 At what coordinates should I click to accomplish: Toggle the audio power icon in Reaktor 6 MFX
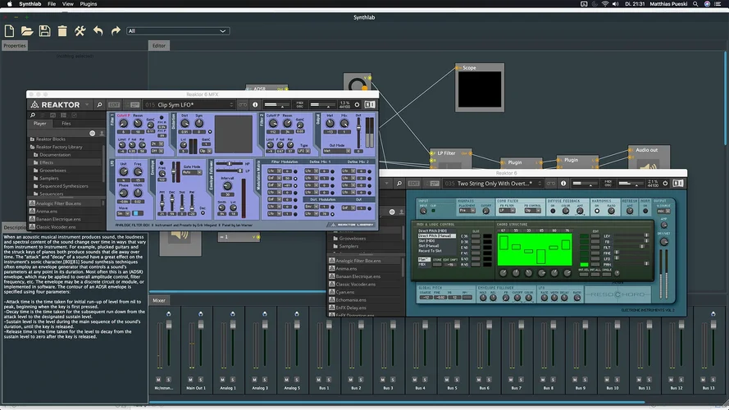(357, 105)
